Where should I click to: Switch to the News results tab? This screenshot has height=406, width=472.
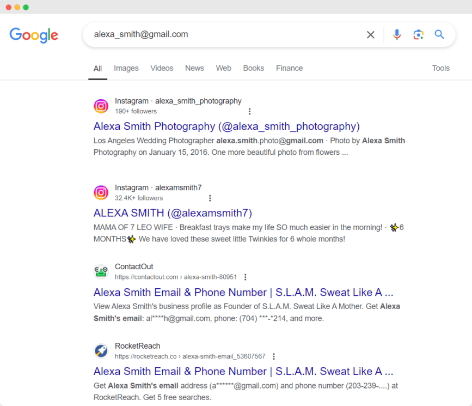click(x=194, y=68)
